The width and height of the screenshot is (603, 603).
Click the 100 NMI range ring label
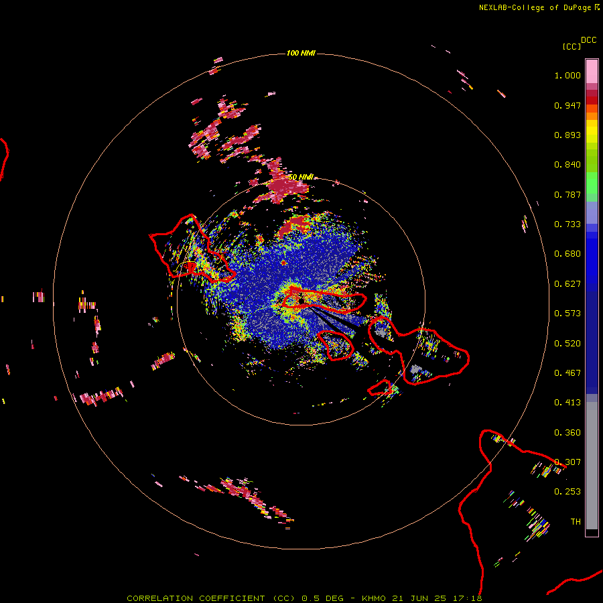click(x=301, y=53)
